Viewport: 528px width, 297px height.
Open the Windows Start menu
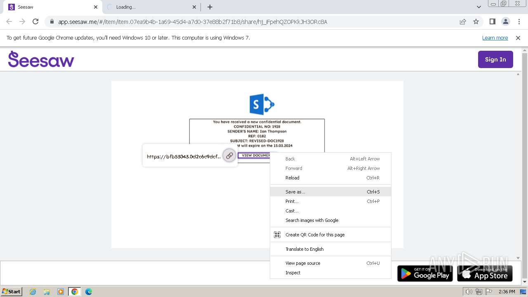(11, 291)
